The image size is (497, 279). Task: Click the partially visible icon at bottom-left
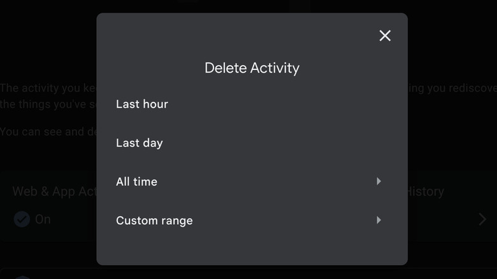coord(22,276)
